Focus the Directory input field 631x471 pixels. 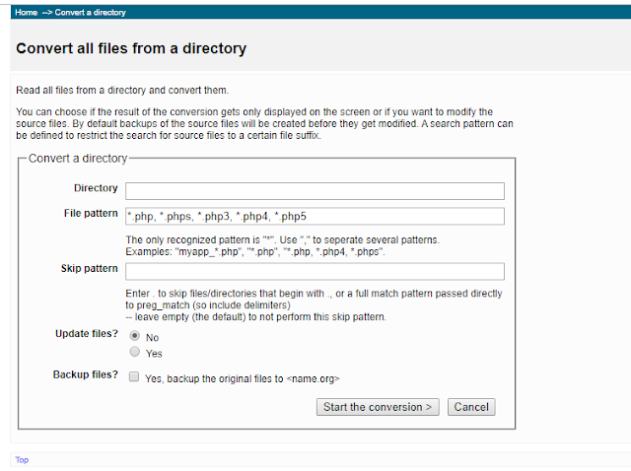(x=315, y=191)
